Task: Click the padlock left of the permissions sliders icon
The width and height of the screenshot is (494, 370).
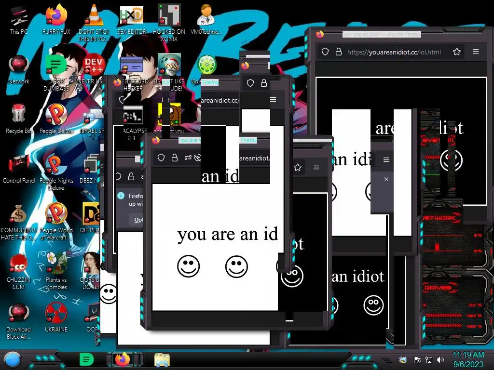Action: click(x=175, y=158)
